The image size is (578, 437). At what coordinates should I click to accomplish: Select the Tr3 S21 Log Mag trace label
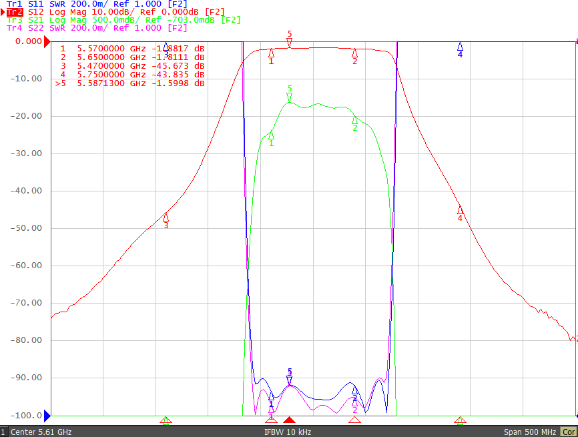123,20
